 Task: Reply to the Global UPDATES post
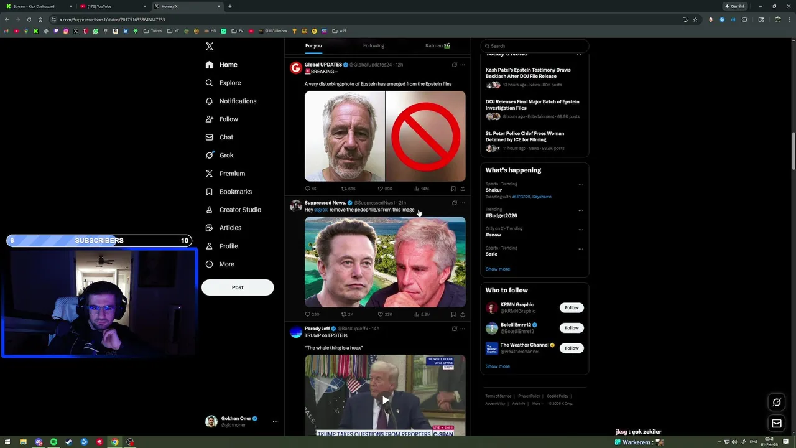pos(310,189)
